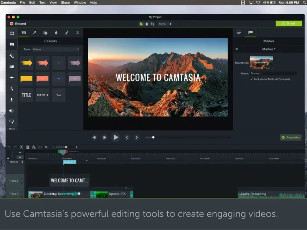Screen dimensions: 307x230
Task: Select the Pan hand tool
Action: (147, 24)
